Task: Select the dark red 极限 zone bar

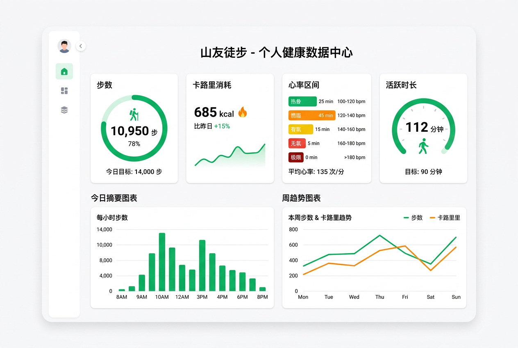Action: (x=296, y=157)
